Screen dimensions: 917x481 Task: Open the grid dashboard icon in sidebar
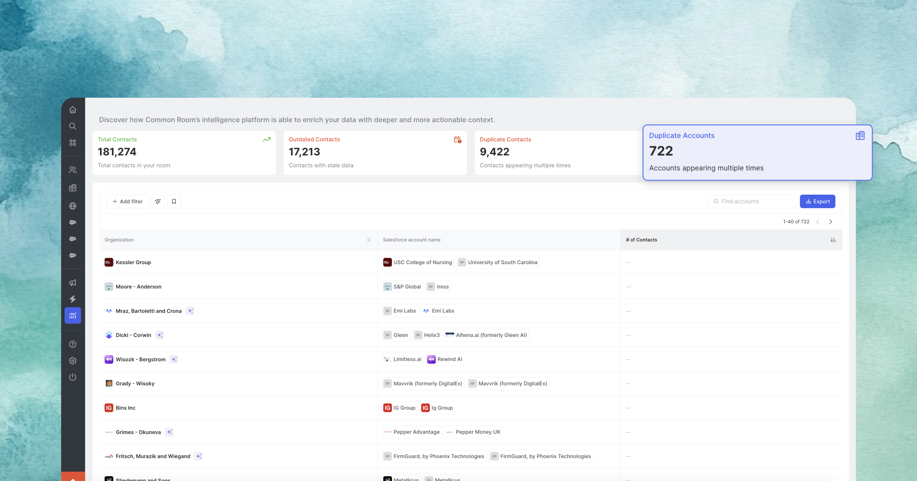pyautogui.click(x=73, y=143)
